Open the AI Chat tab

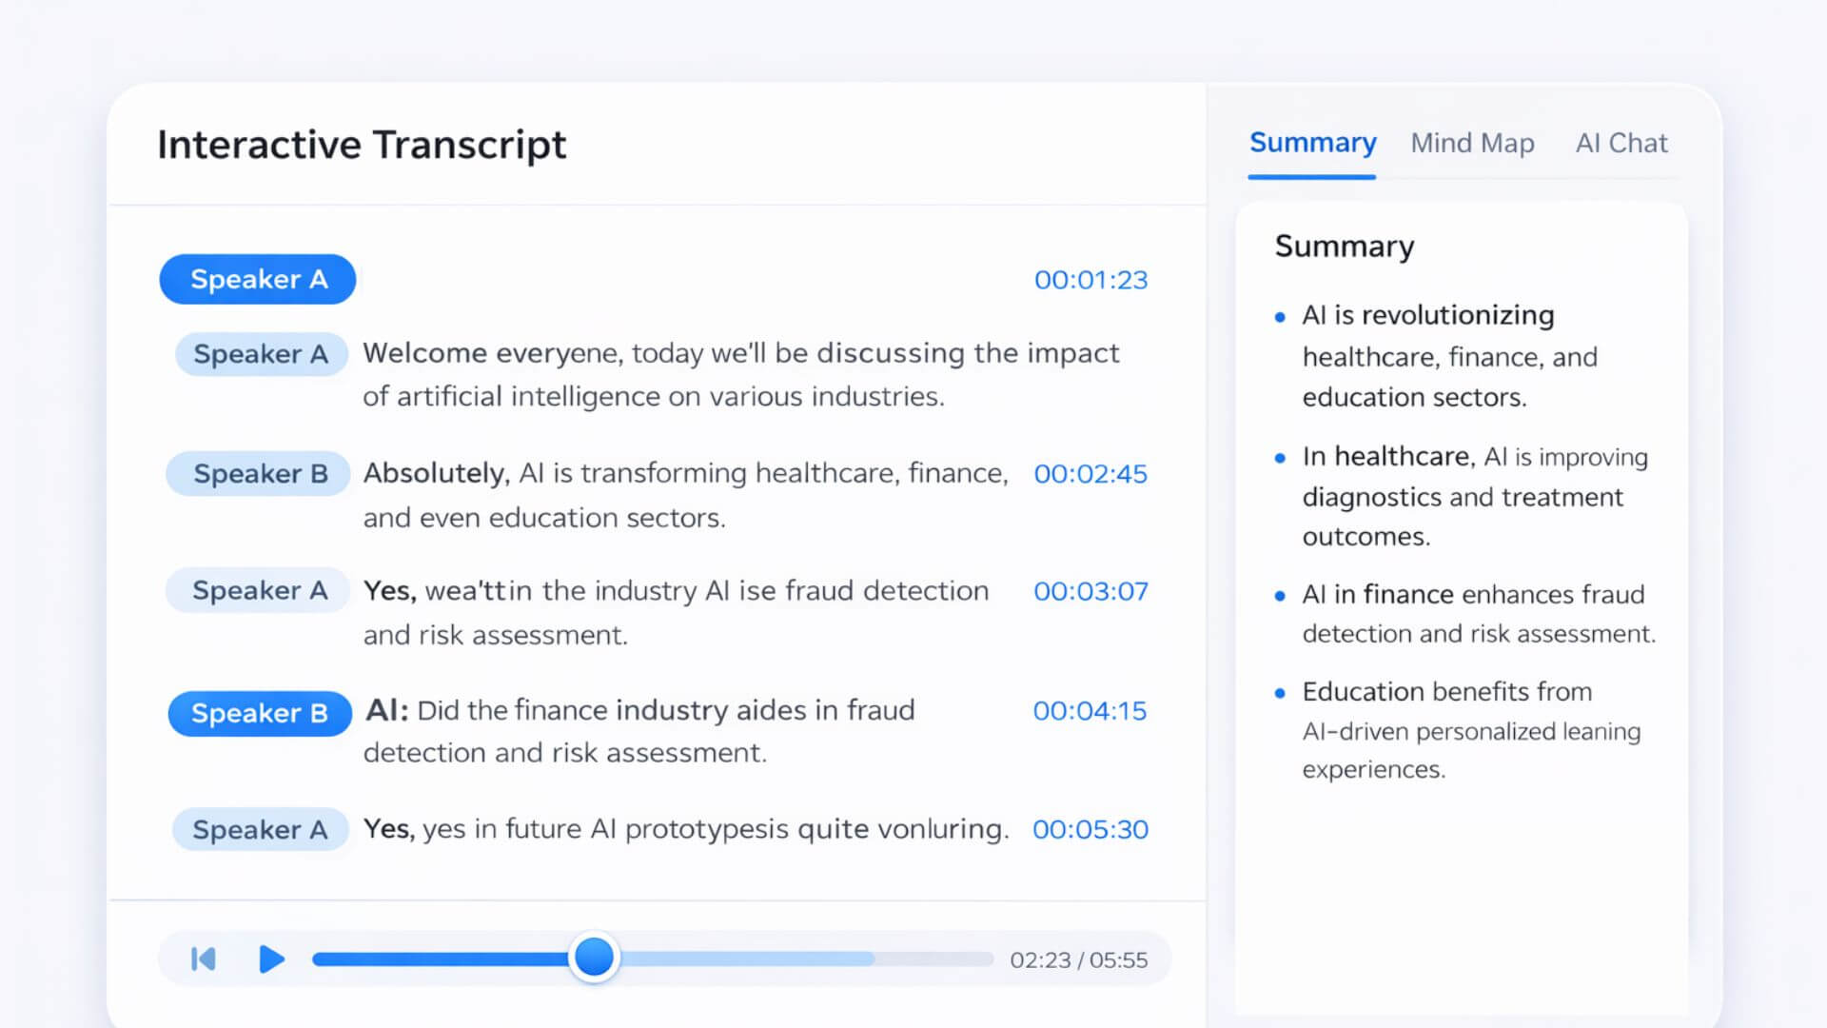(1621, 143)
